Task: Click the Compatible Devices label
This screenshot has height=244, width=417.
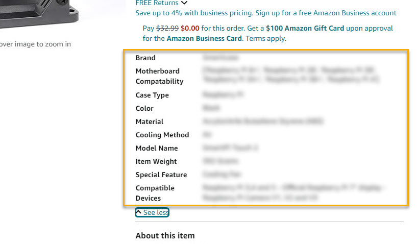Action: tap(155, 193)
